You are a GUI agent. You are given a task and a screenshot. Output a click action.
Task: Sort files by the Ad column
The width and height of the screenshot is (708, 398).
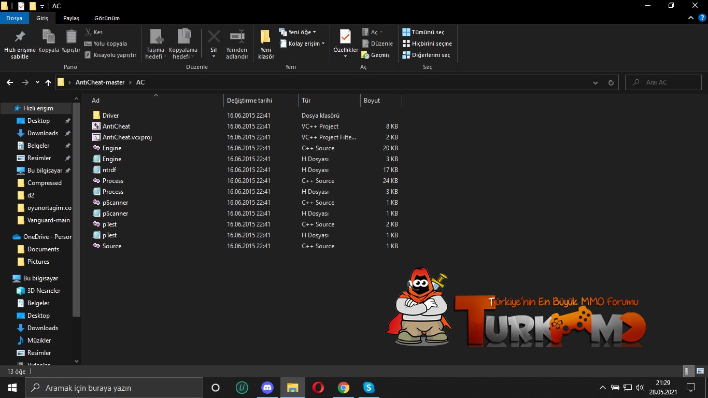coord(155,101)
